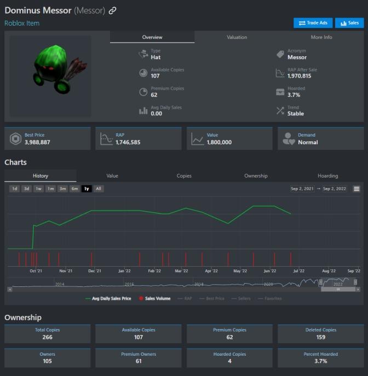Open the Ownership chart tab
Image resolution: width=368 pixels, height=376 pixels.
(x=256, y=176)
